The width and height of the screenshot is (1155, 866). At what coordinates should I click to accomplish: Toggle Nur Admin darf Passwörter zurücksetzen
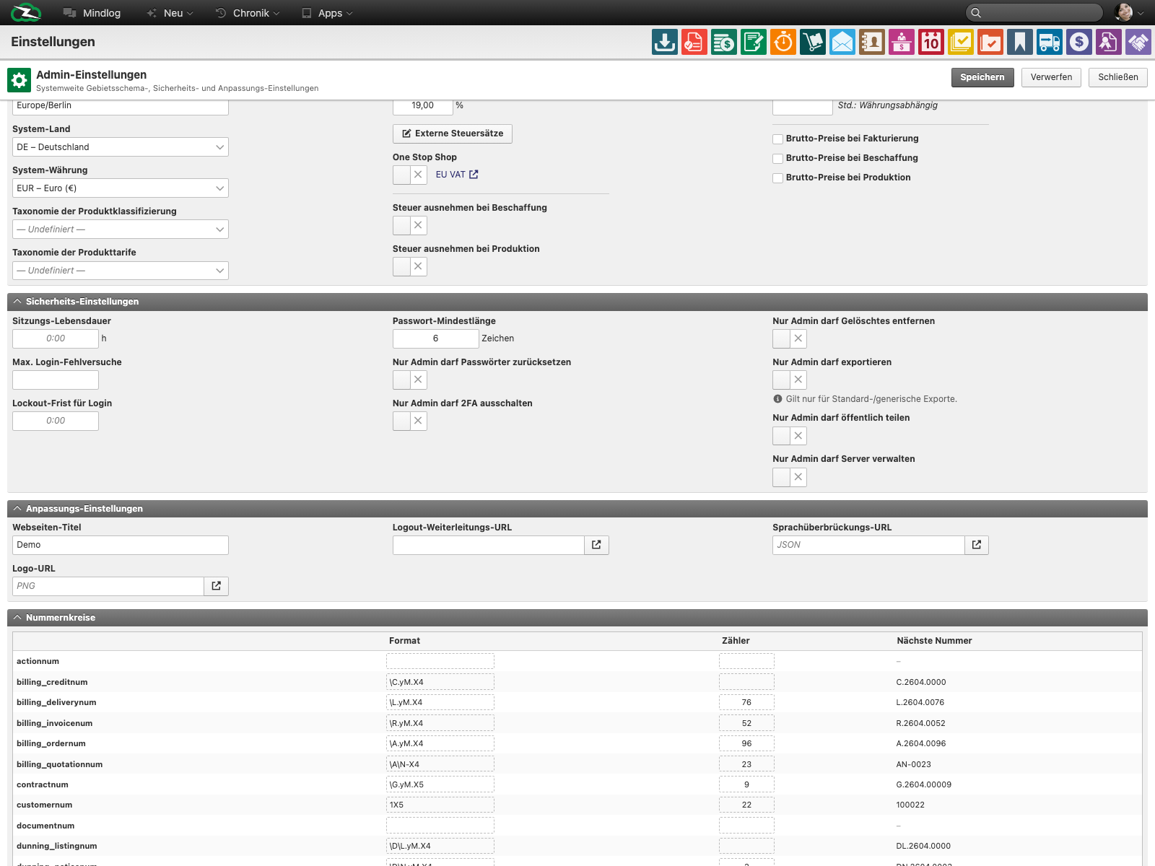410,380
